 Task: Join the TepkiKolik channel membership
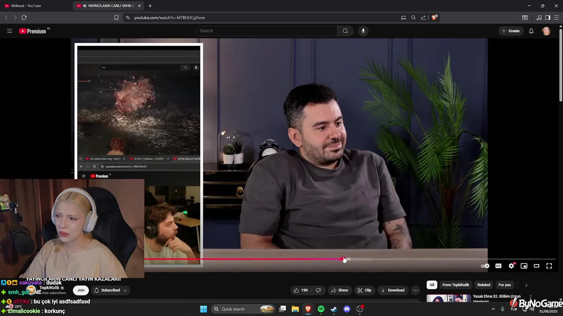point(81,290)
